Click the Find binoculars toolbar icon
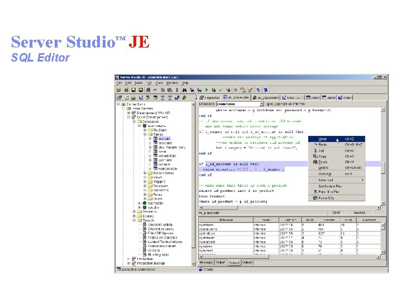Image resolution: width=402 pixels, height=302 pixels. coord(184,90)
